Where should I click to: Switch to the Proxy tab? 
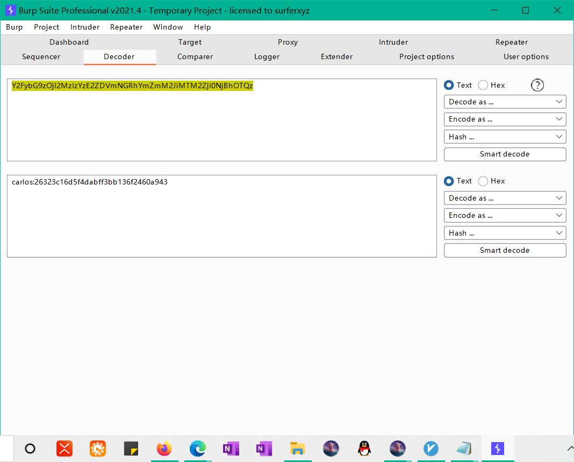(x=288, y=42)
